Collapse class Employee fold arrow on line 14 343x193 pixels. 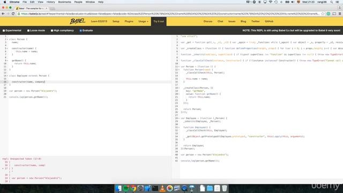coord(8,76)
